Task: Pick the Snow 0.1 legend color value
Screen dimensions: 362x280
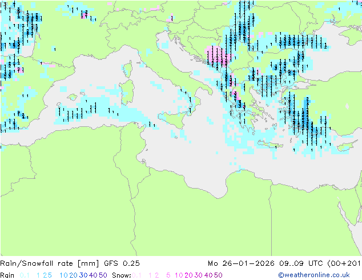Action: coord(136,275)
